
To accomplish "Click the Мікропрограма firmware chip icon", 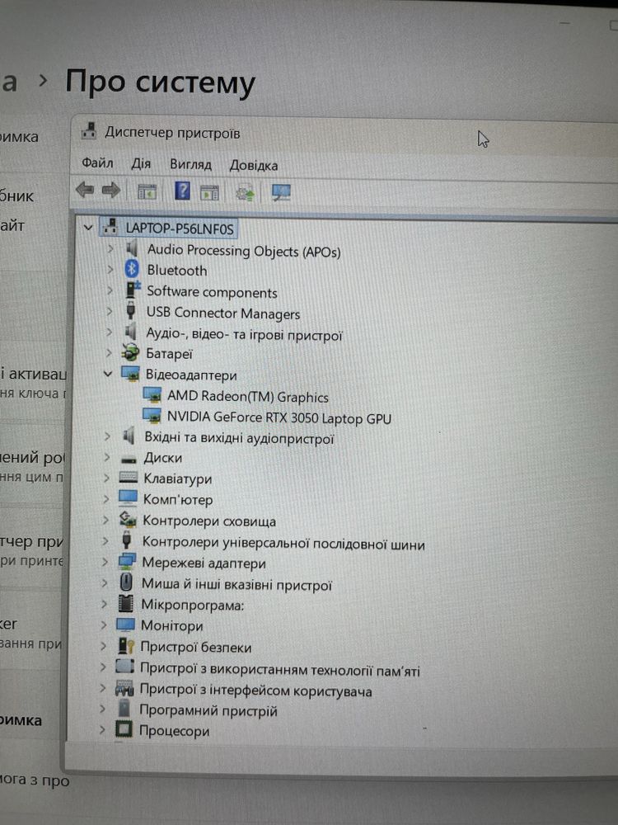I will tap(125, 604).
